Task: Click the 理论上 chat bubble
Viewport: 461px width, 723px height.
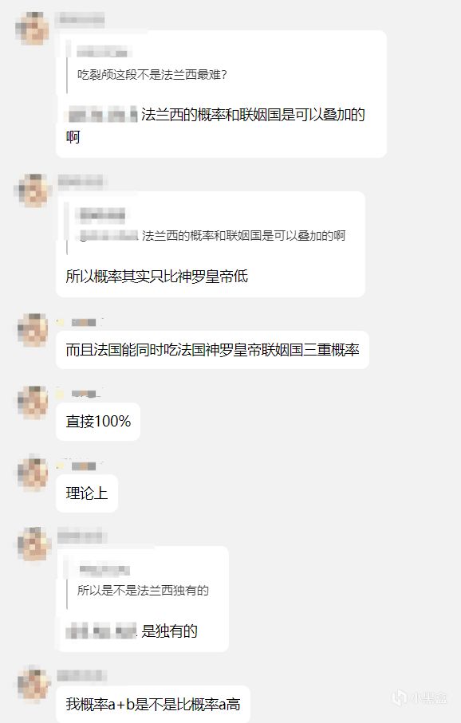Action: pyautogui.click(x=87, y=493)
